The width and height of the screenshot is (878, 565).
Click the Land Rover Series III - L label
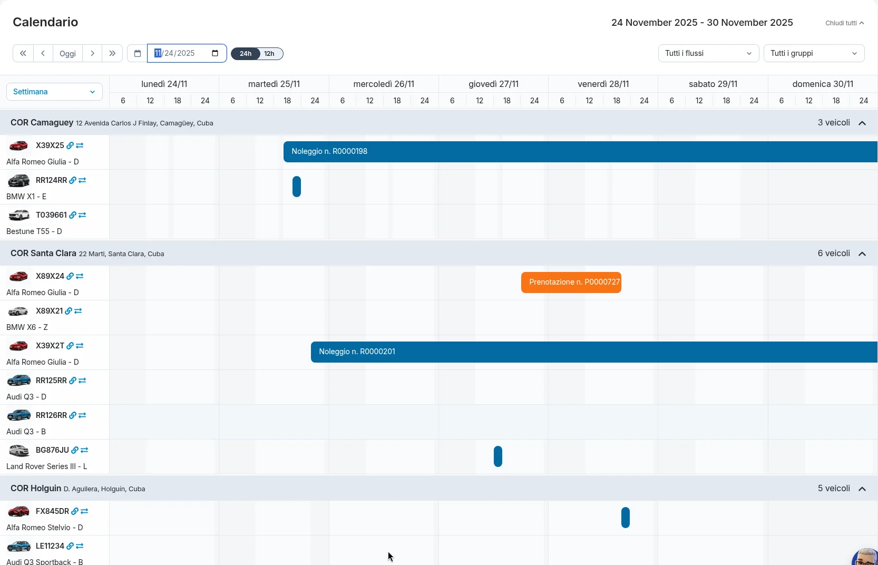[x=47, y=466]
